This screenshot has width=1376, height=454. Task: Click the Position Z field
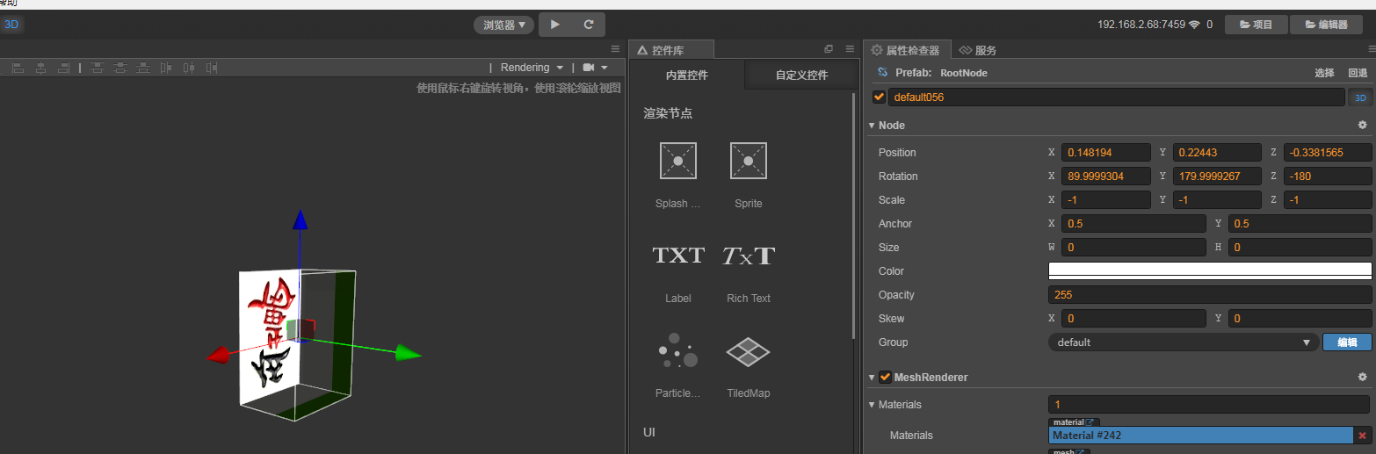(x=1328, y=153)
